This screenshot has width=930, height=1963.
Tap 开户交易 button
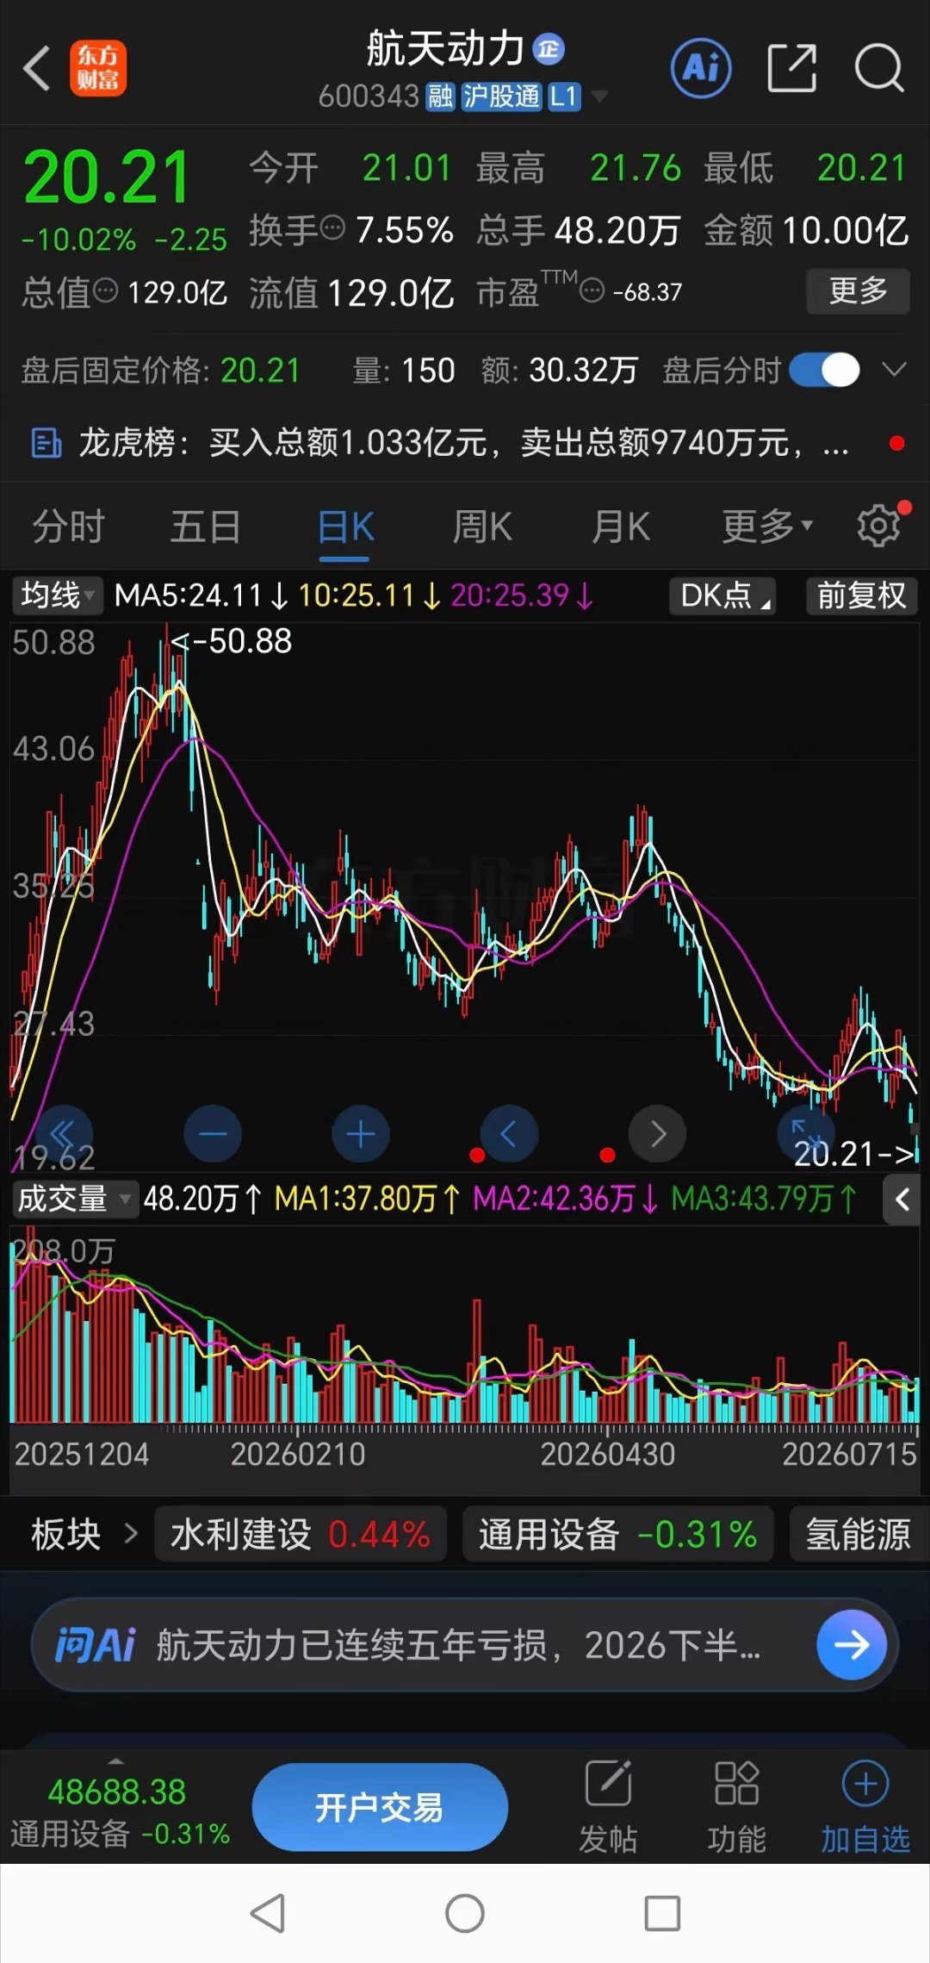pos(380,1806)
